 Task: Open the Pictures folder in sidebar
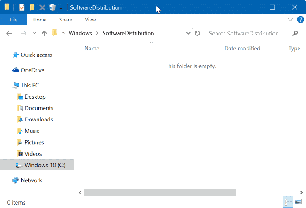point(34,142)
